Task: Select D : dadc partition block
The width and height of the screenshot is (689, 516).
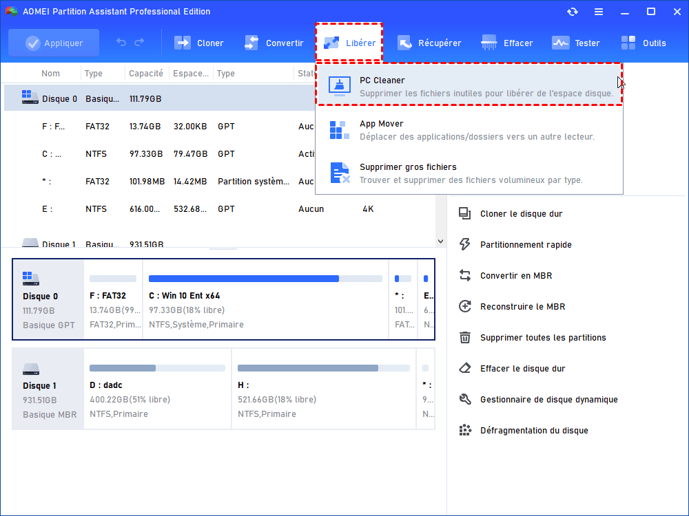Action: point(157,389)
